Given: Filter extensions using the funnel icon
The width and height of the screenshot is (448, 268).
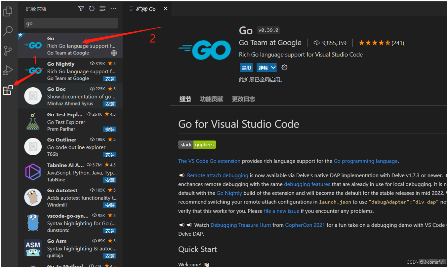Looking at the screenshot, I should (x=81, y=9).
